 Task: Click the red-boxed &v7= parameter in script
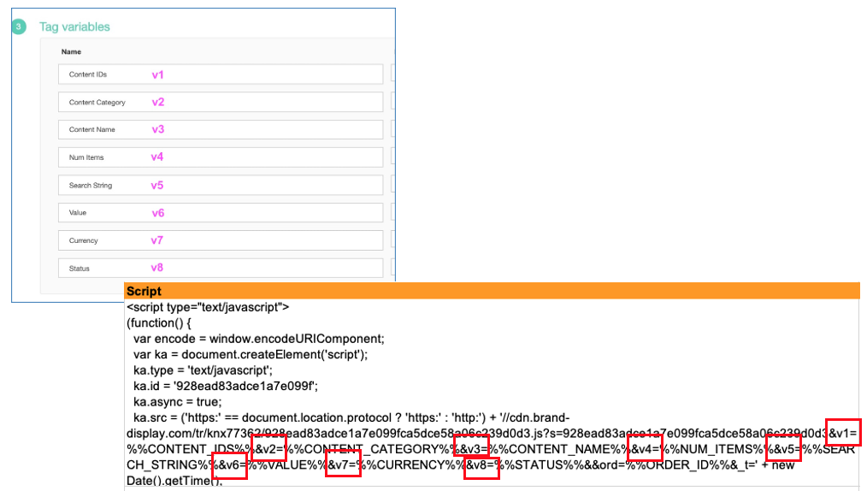coord(343,464)
